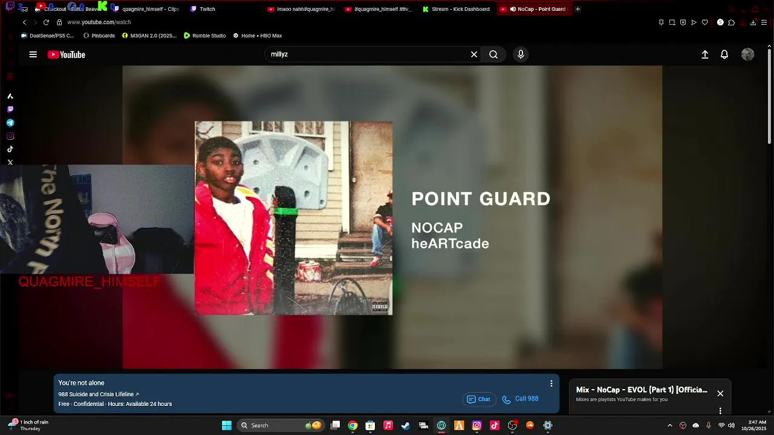Switch to lmaoo nahh YouTube tab
Viewport: 774px width, 435px height.
(301, 9)
